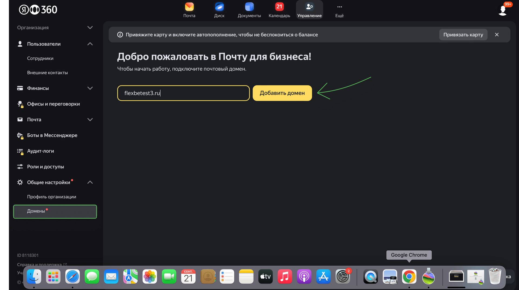Open the profile avatar with 99+ badge
The image size is (519, 290).
point(503,10)
